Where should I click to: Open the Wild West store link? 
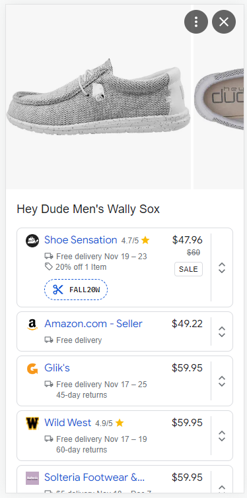tap(68, 423)
